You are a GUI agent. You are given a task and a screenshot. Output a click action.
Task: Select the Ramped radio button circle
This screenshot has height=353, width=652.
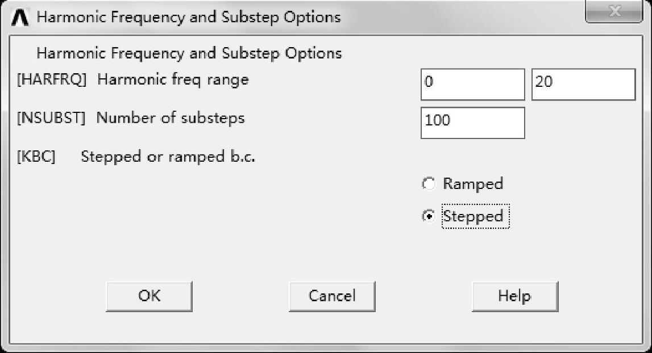pos(429,184)
